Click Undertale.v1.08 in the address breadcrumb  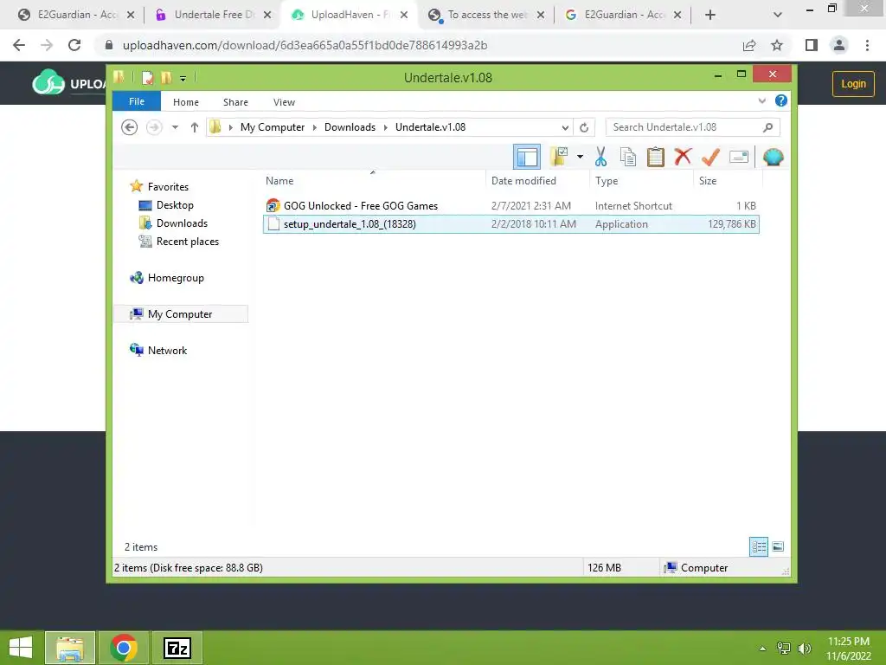[431, 127]
